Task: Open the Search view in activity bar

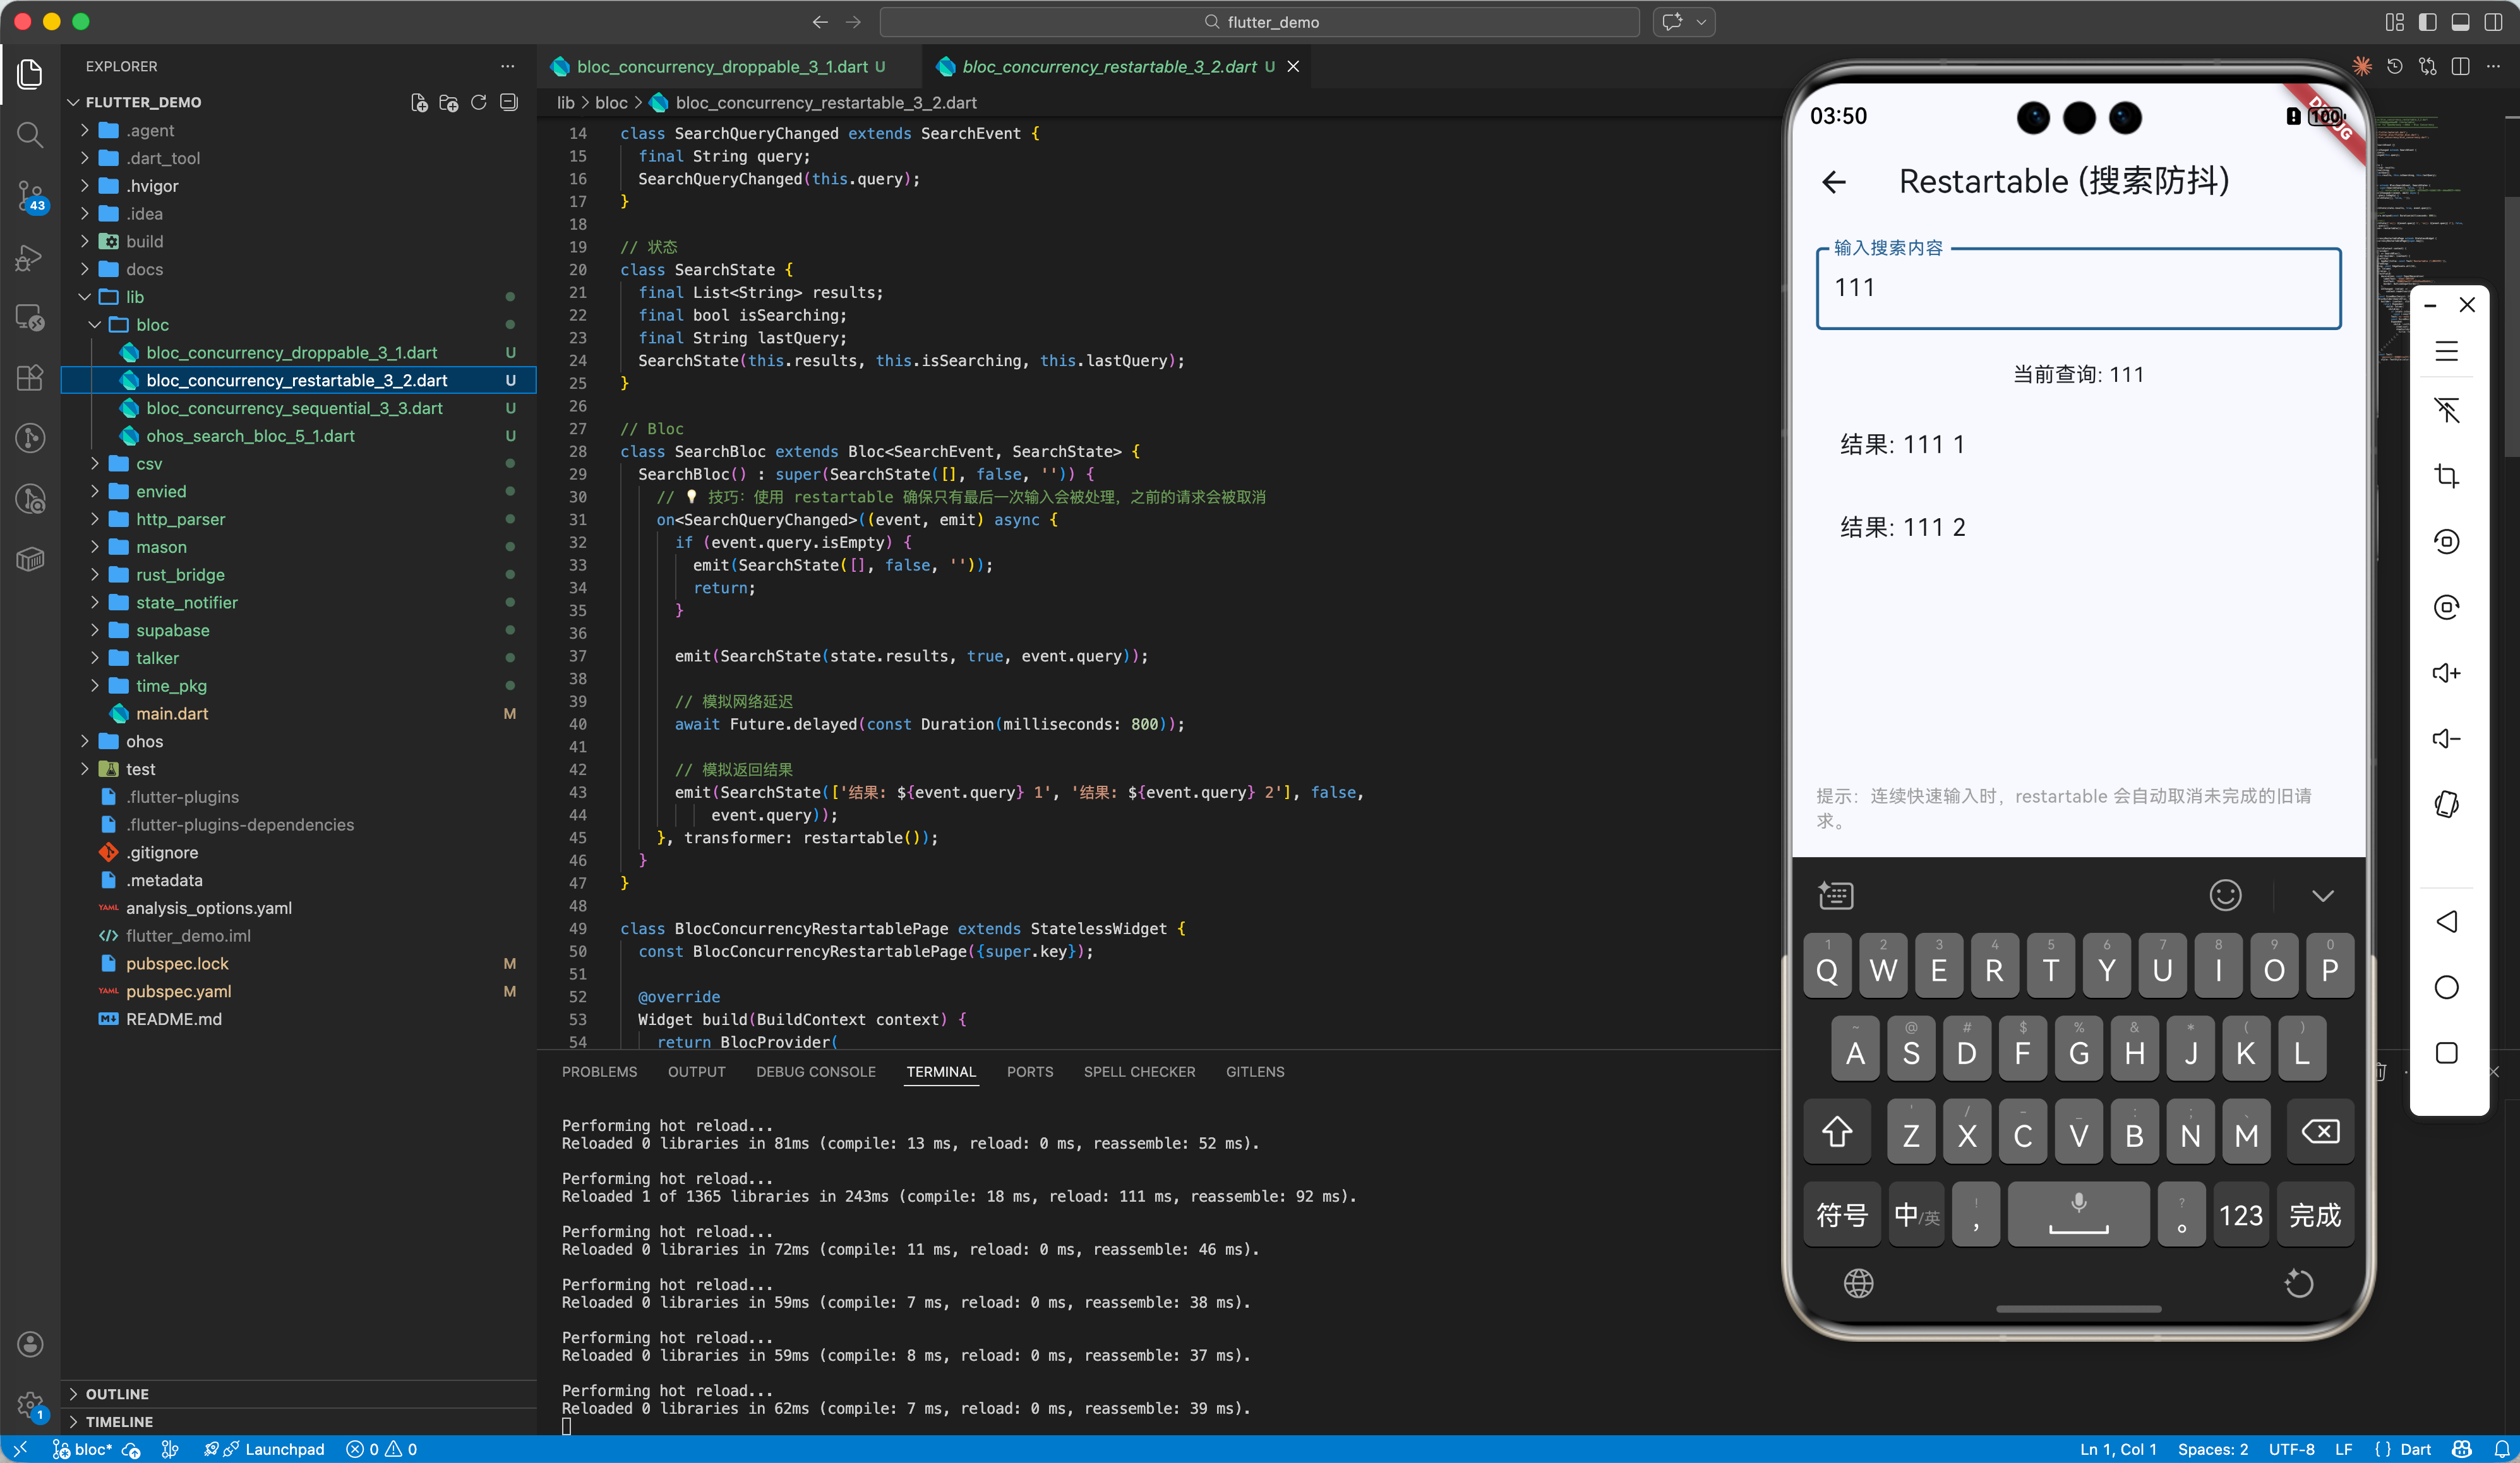Action: tap(30, 135)
